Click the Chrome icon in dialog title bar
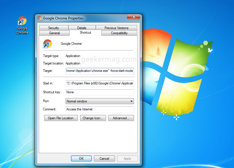The height and width of the screenshot is (168, 234). click(39, 18)
